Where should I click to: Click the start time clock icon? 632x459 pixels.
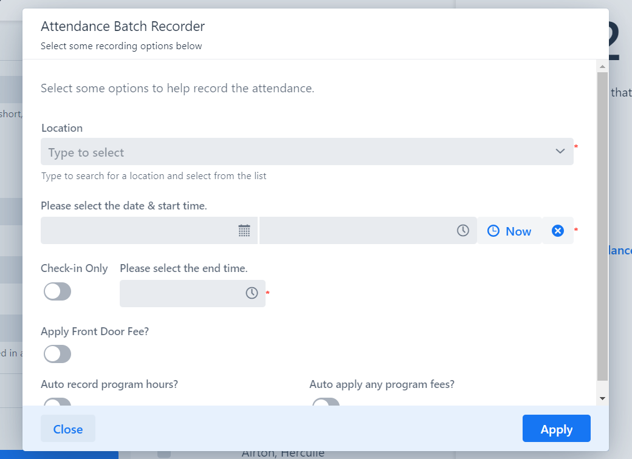(463, 231)
